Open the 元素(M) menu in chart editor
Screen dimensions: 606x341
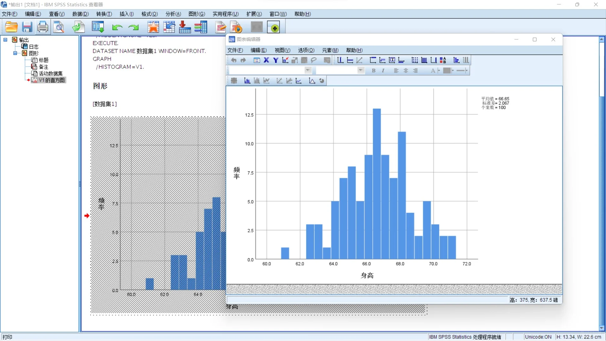tap(330, 50)
